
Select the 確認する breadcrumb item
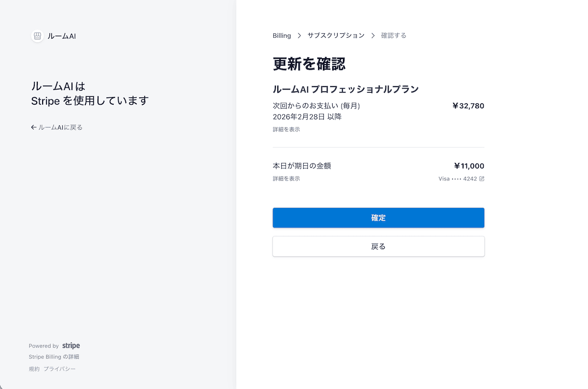click(393, 36)
